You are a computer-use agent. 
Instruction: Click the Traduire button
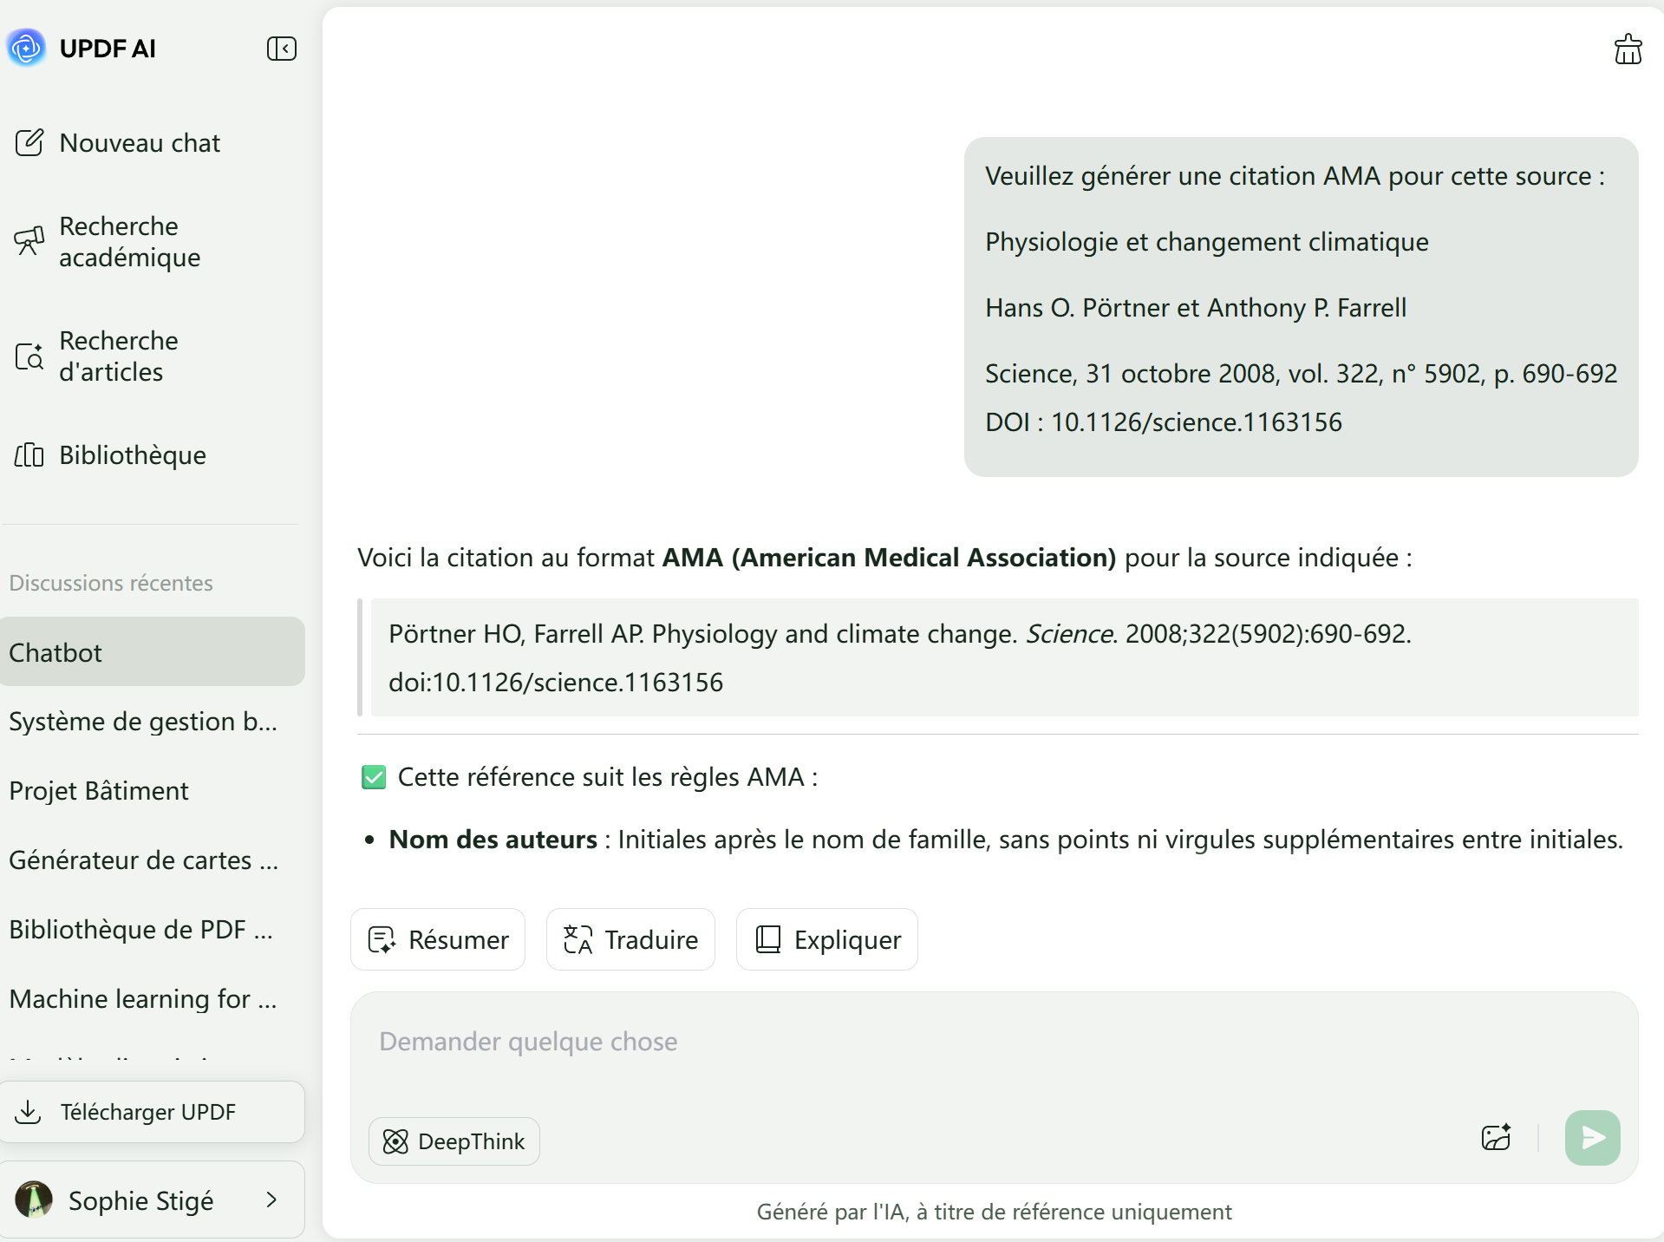(x=630, y=939)
